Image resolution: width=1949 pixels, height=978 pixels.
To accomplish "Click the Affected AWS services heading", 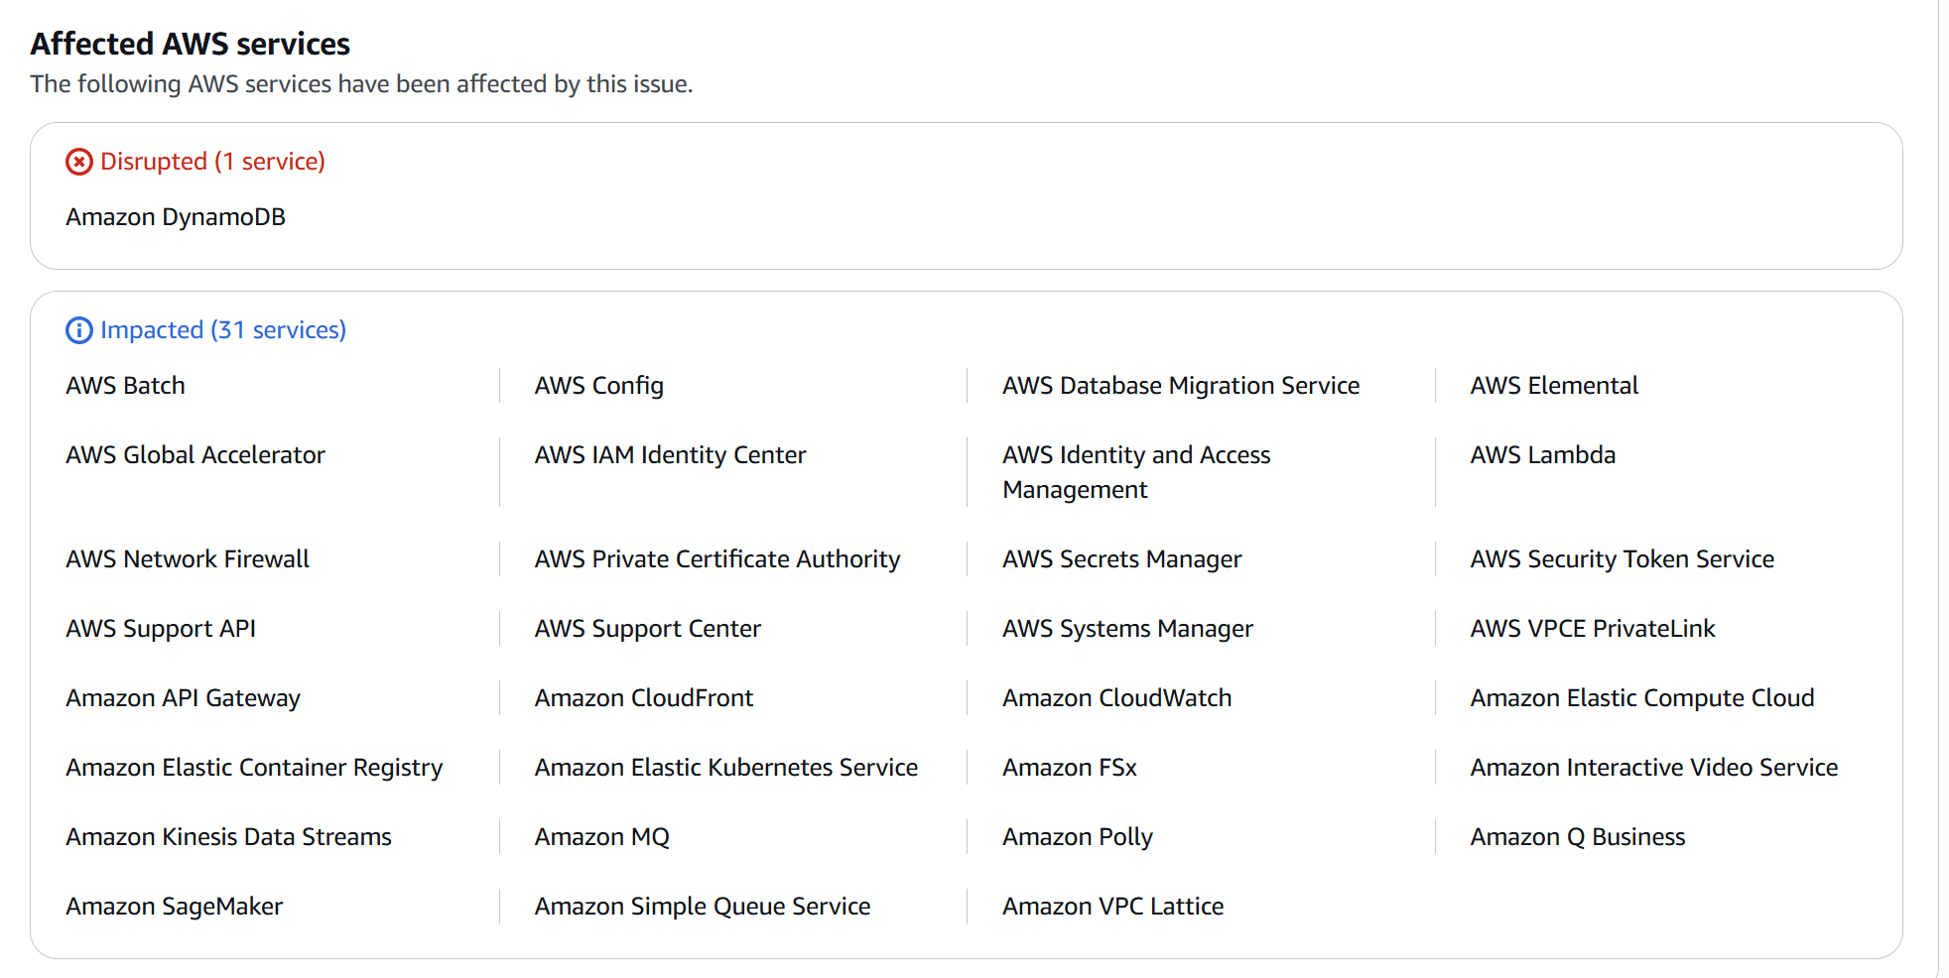I will point(190,44).
